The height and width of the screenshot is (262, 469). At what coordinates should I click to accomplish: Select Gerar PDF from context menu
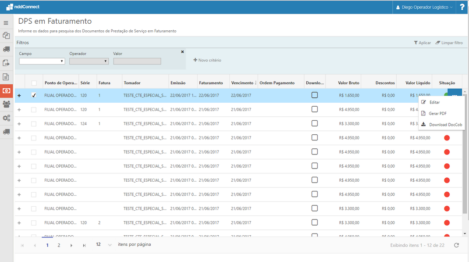click(x=437, y=113)
